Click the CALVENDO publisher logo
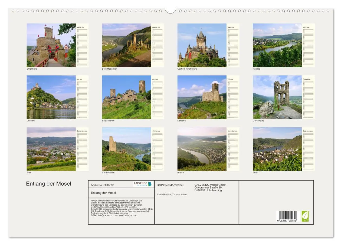The image size is (341, 245). click(x=142, y=183)
